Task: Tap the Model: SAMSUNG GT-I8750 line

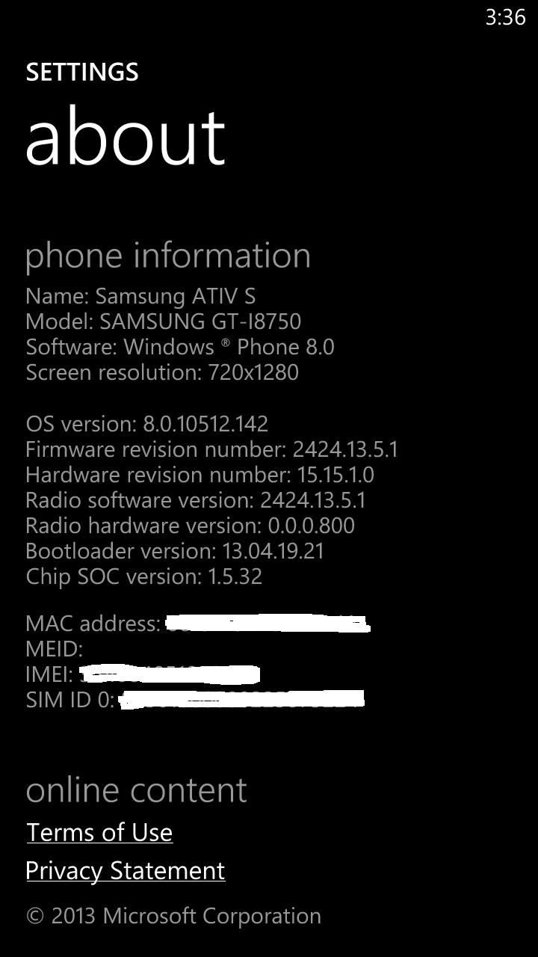Action: coord(163,321)
